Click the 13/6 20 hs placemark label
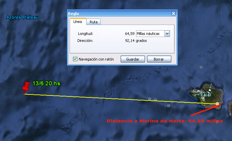The height and width of the screenshot is (141, 232). point(46,83)
